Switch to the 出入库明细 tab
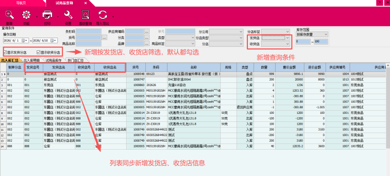 [32, 60]
